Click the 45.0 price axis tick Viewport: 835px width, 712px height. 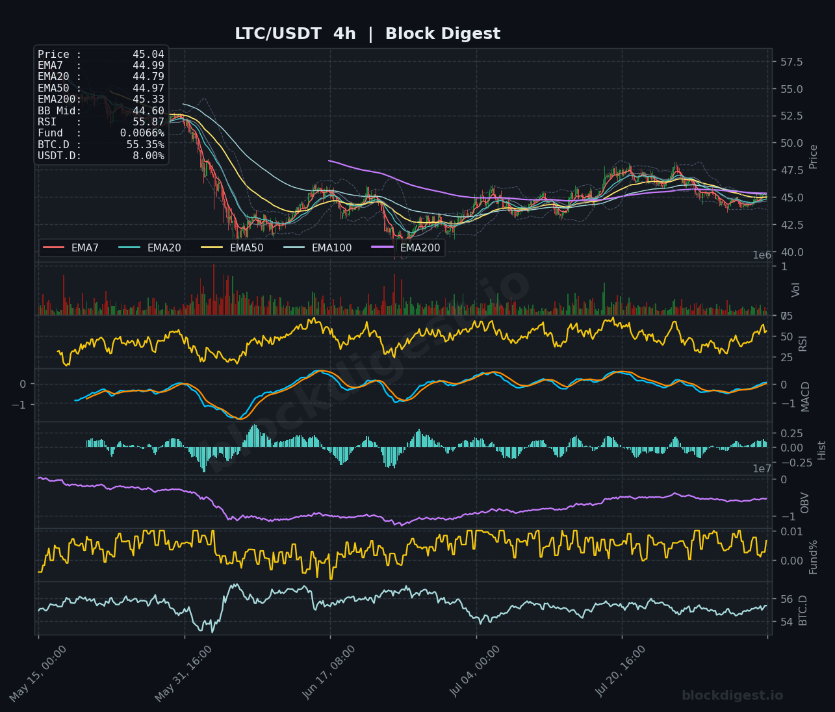(791, 197)
